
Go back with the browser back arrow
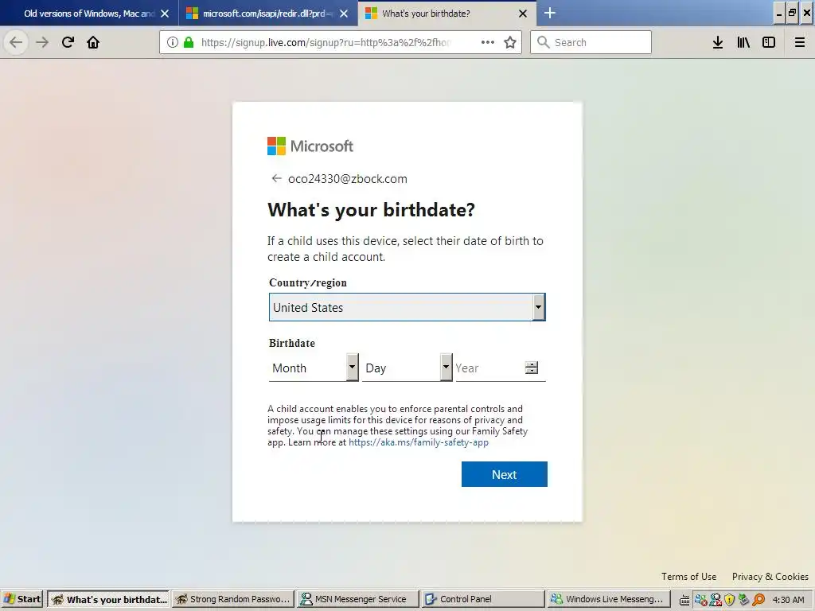pyautogui.click(x=16, y=42)
